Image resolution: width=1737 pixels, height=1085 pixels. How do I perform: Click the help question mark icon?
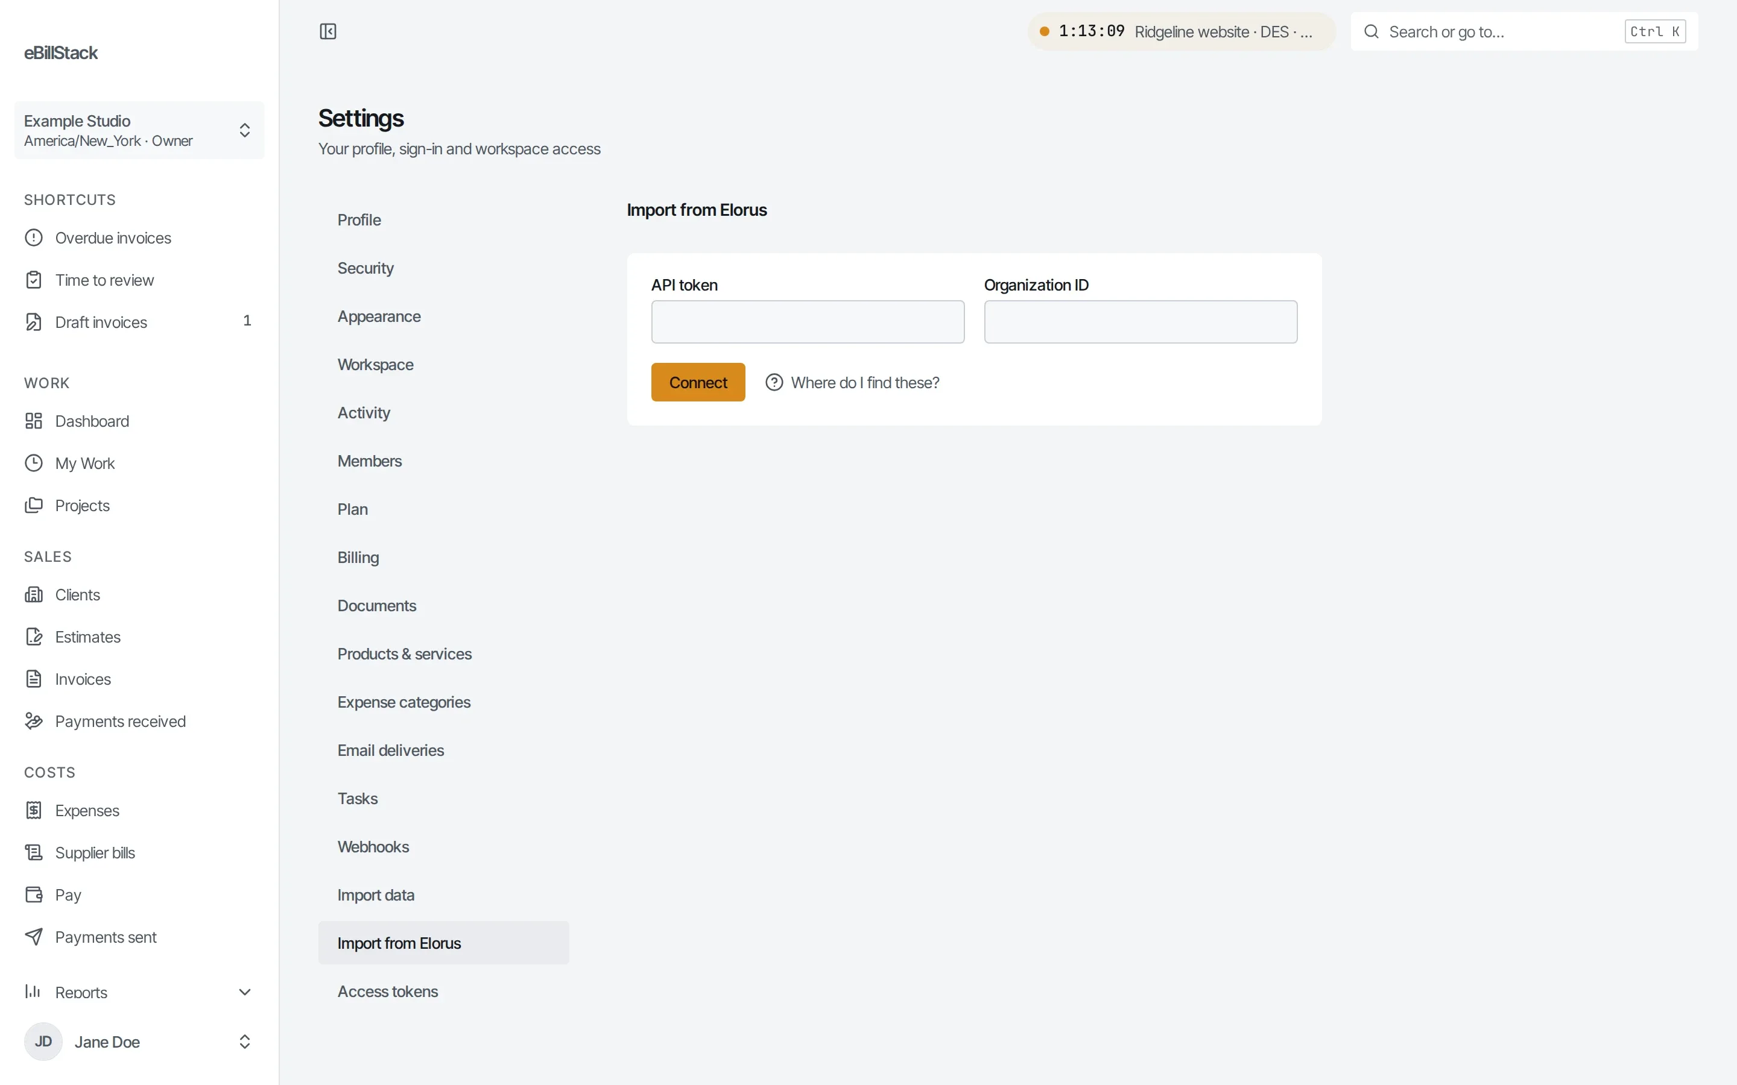point(774,383)
